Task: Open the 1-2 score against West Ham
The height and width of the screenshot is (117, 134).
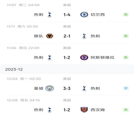Action: (67, 110)
